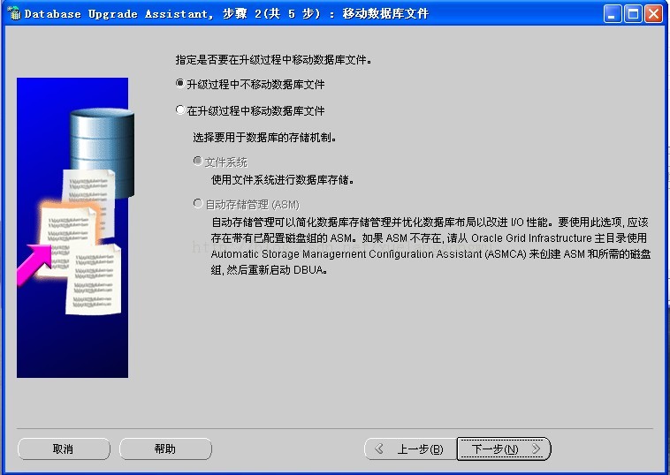
Task: Close the Database Upgrade Assistant window
Action: (654, 13)
